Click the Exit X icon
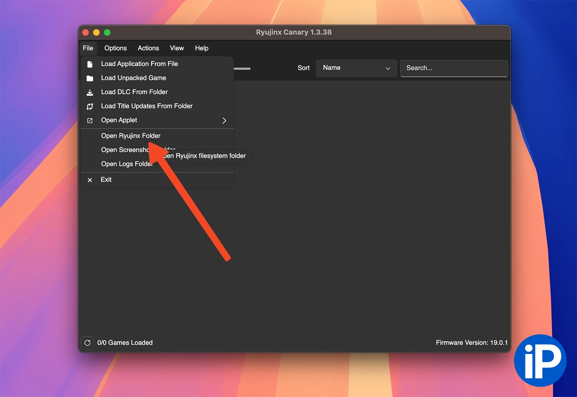 click(x=90, y=180)
